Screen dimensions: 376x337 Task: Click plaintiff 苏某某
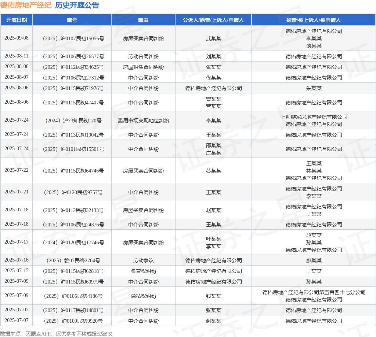tap(213, 171)
